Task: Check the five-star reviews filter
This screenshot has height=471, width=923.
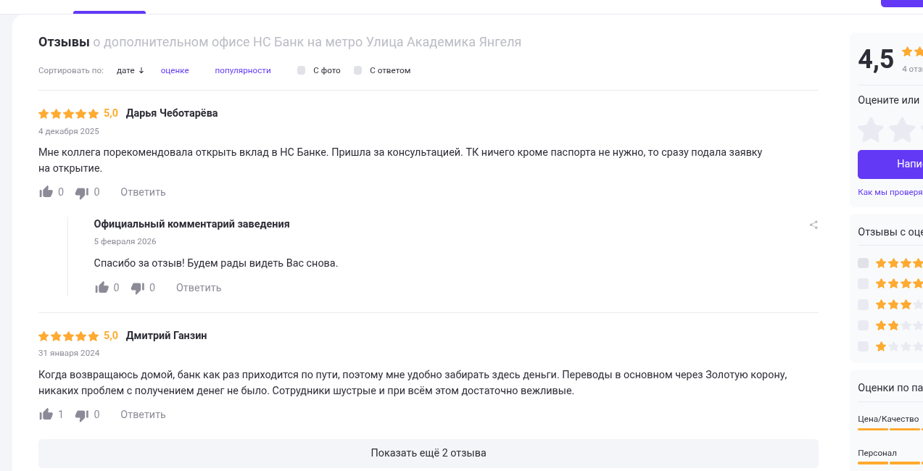Action: click(863, 263)
